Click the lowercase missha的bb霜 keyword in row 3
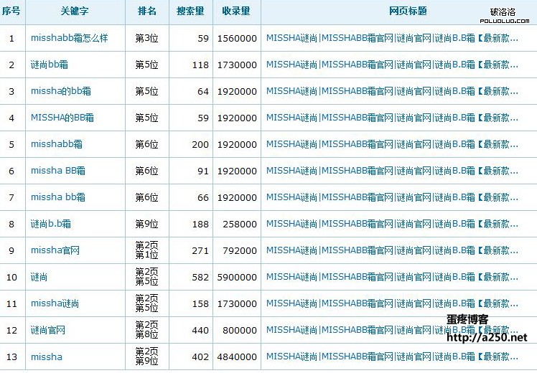The height and width of the screenshot is (373, 537). pyautogui.click(x=61, y=91)
